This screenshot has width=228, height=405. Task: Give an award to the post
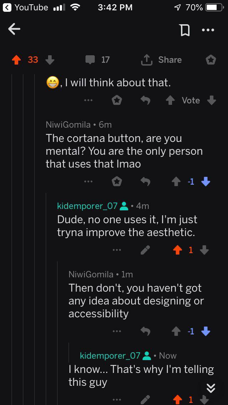(x=211, y=60)
